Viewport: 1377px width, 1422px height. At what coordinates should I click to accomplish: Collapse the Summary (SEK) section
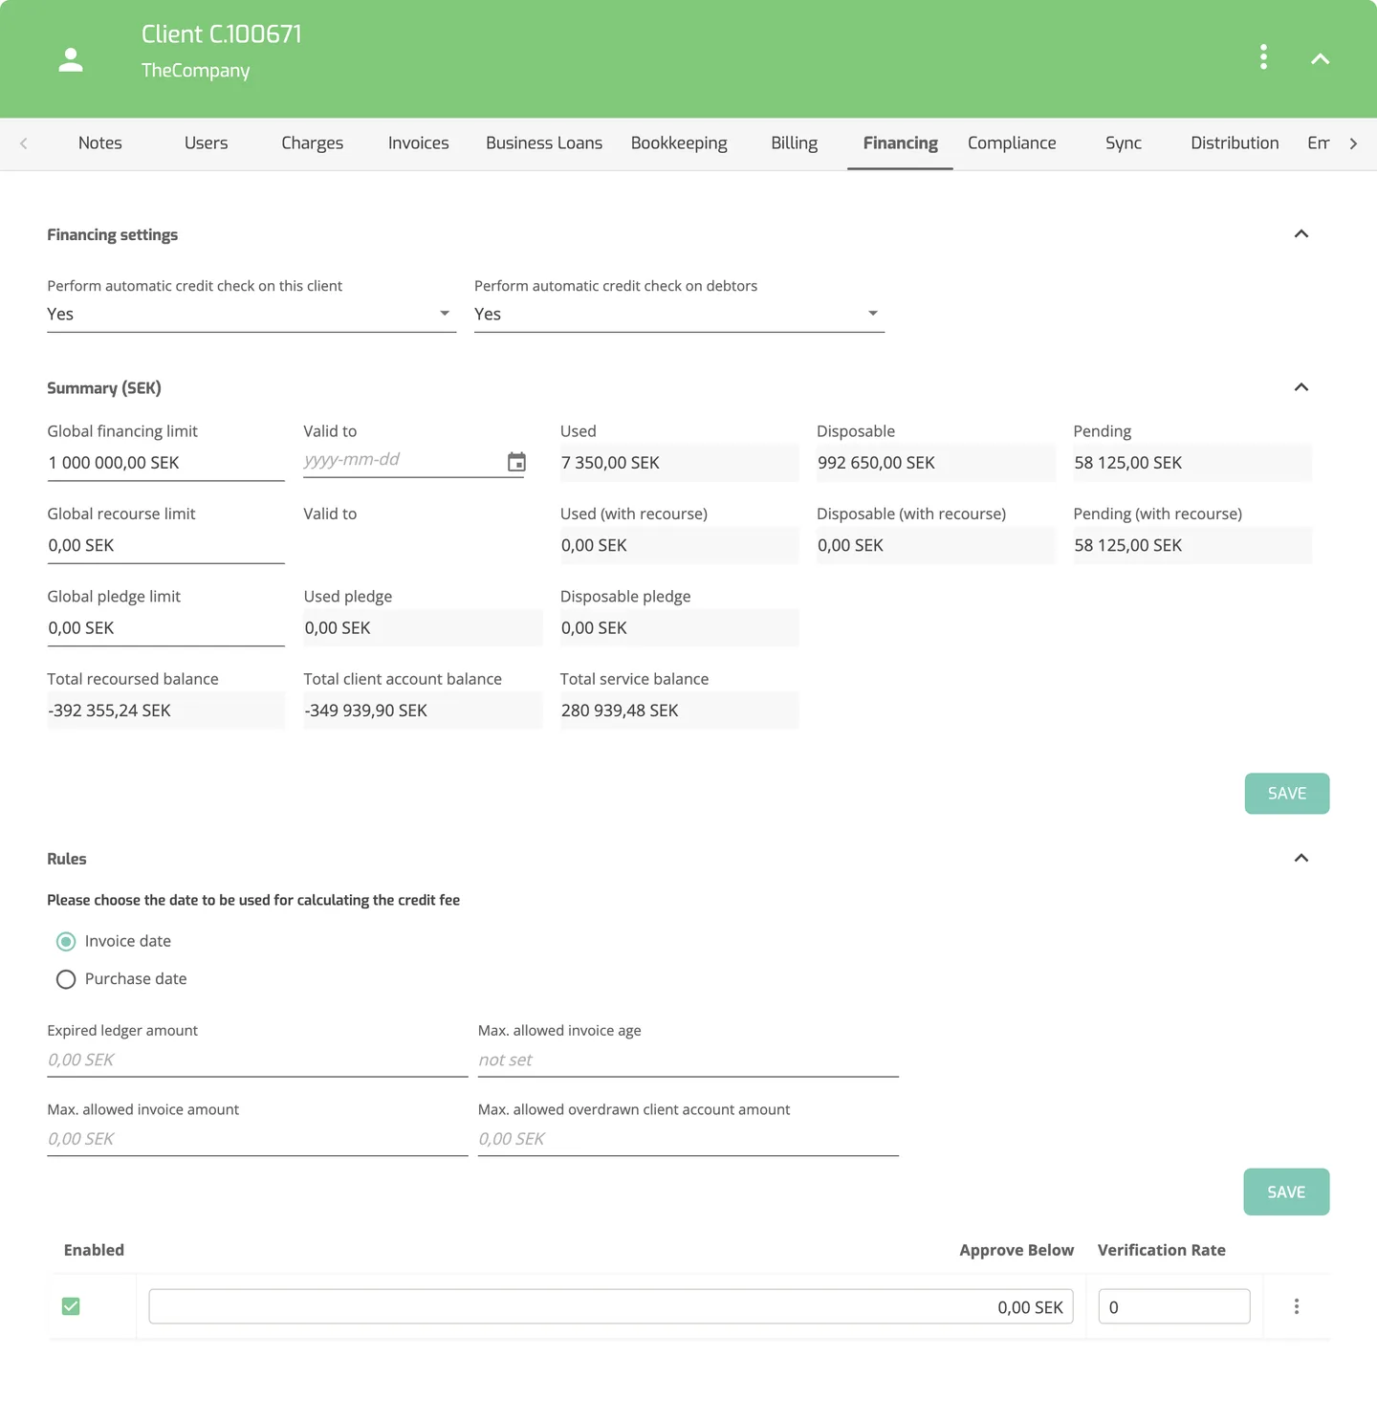coord(1300,387)
